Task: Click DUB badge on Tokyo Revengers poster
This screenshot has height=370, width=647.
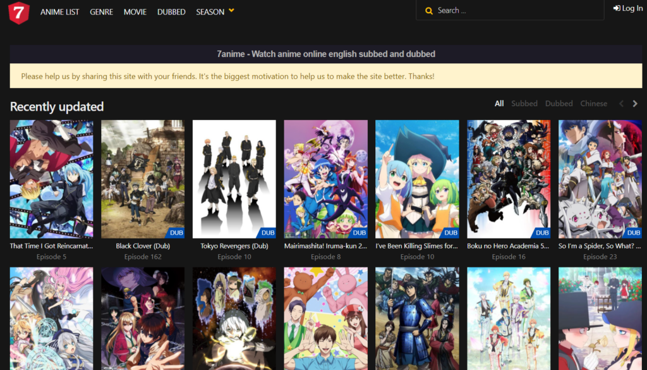Action: tap(268, 233)
